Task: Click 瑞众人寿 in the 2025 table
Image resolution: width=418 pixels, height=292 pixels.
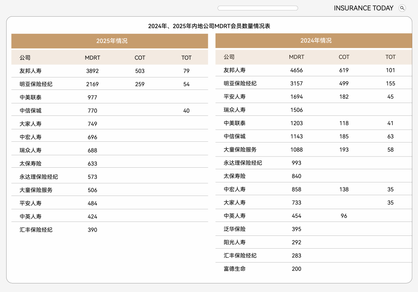Action: tap(31, 150)
